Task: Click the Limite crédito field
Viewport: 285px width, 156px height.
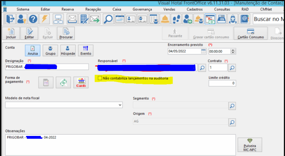Action: tap(222, 83)
